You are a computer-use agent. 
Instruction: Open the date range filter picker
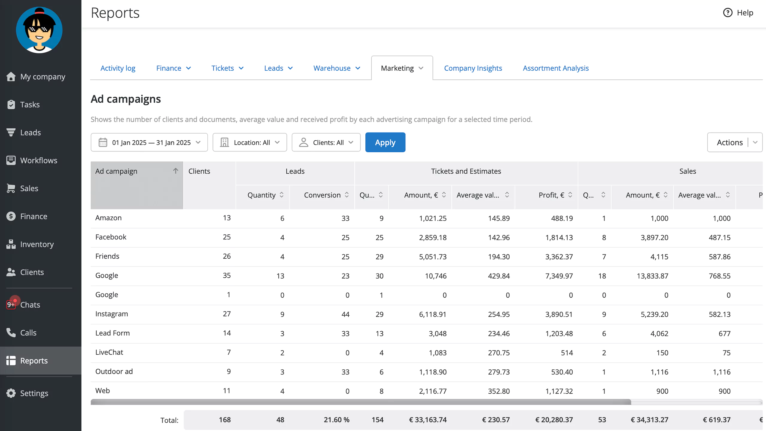149,142
